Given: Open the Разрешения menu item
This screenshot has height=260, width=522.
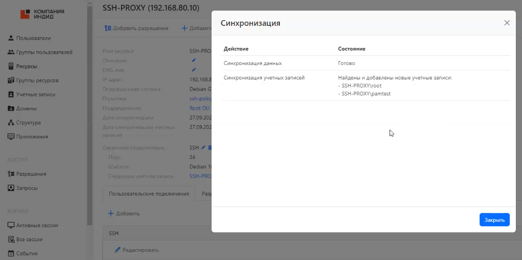Looking at the screenshot, I should [31, 174].
